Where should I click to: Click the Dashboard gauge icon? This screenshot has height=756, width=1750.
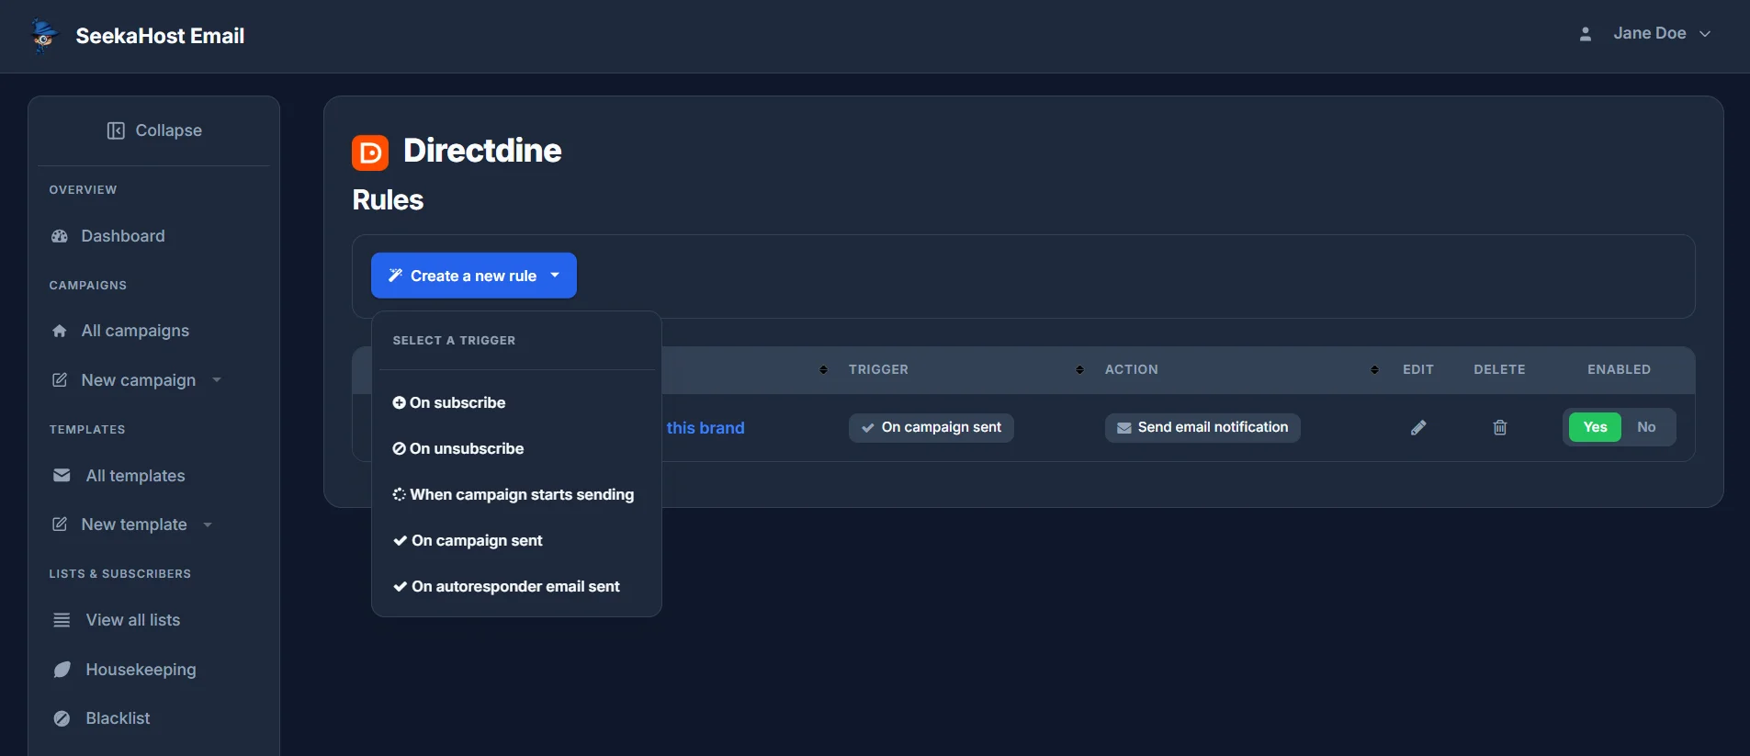60,236
